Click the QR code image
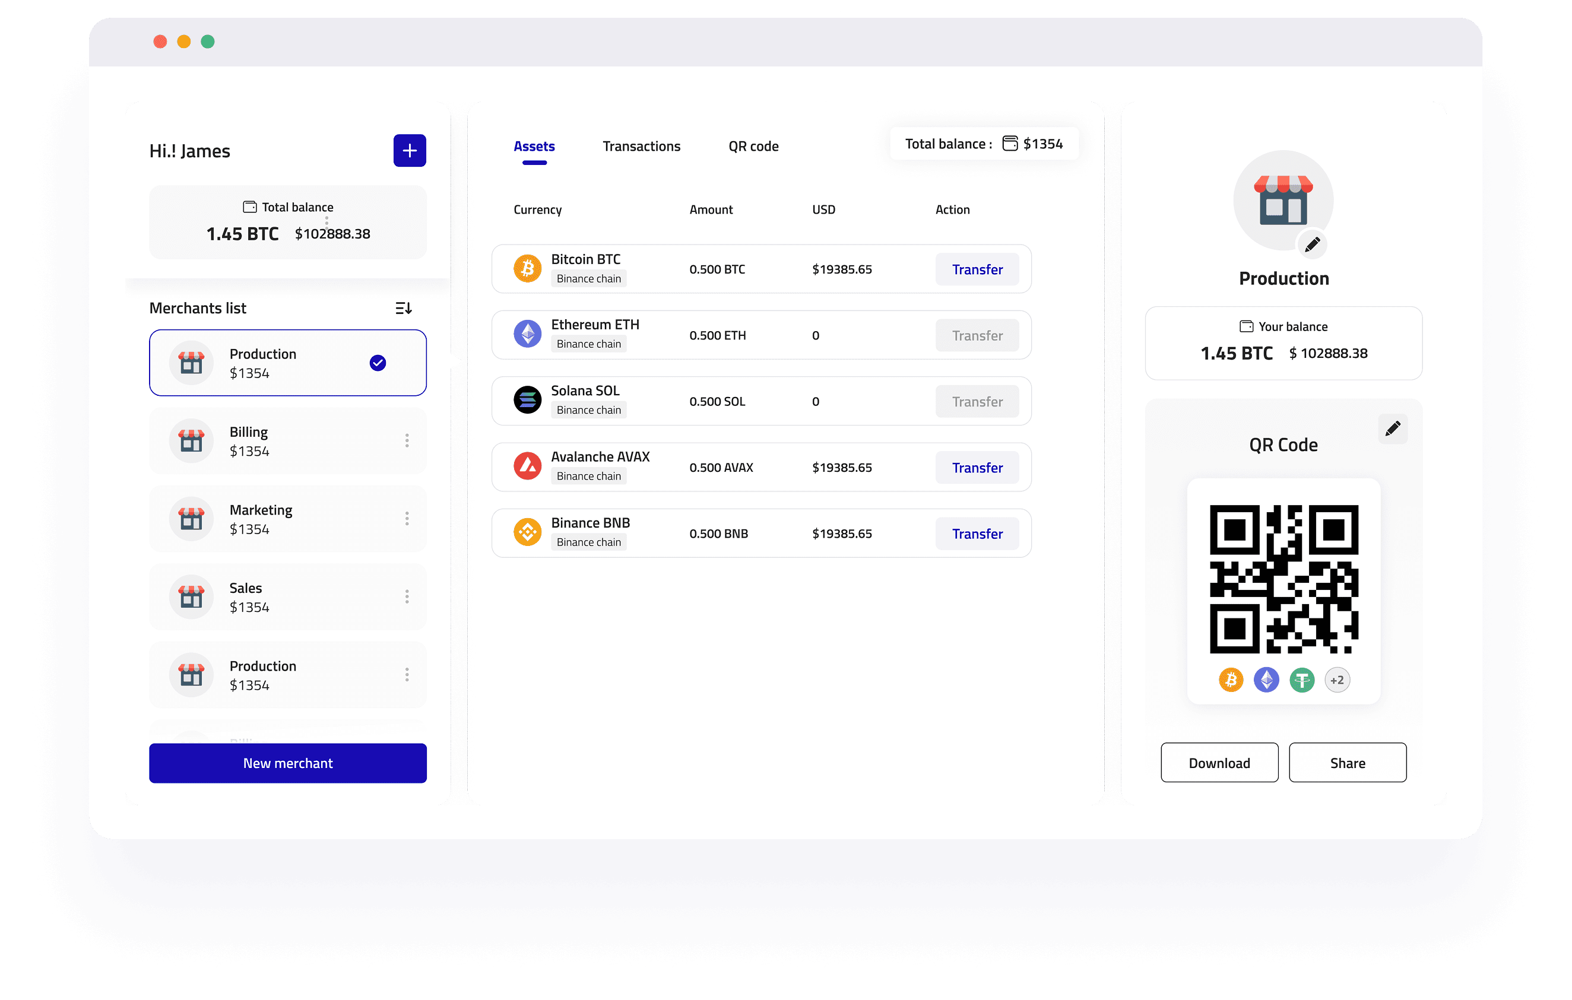The image size is (1572, 1000). tap(1283, 579)
